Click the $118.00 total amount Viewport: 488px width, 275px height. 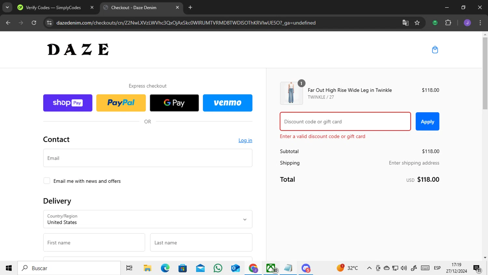pos(428,180)
